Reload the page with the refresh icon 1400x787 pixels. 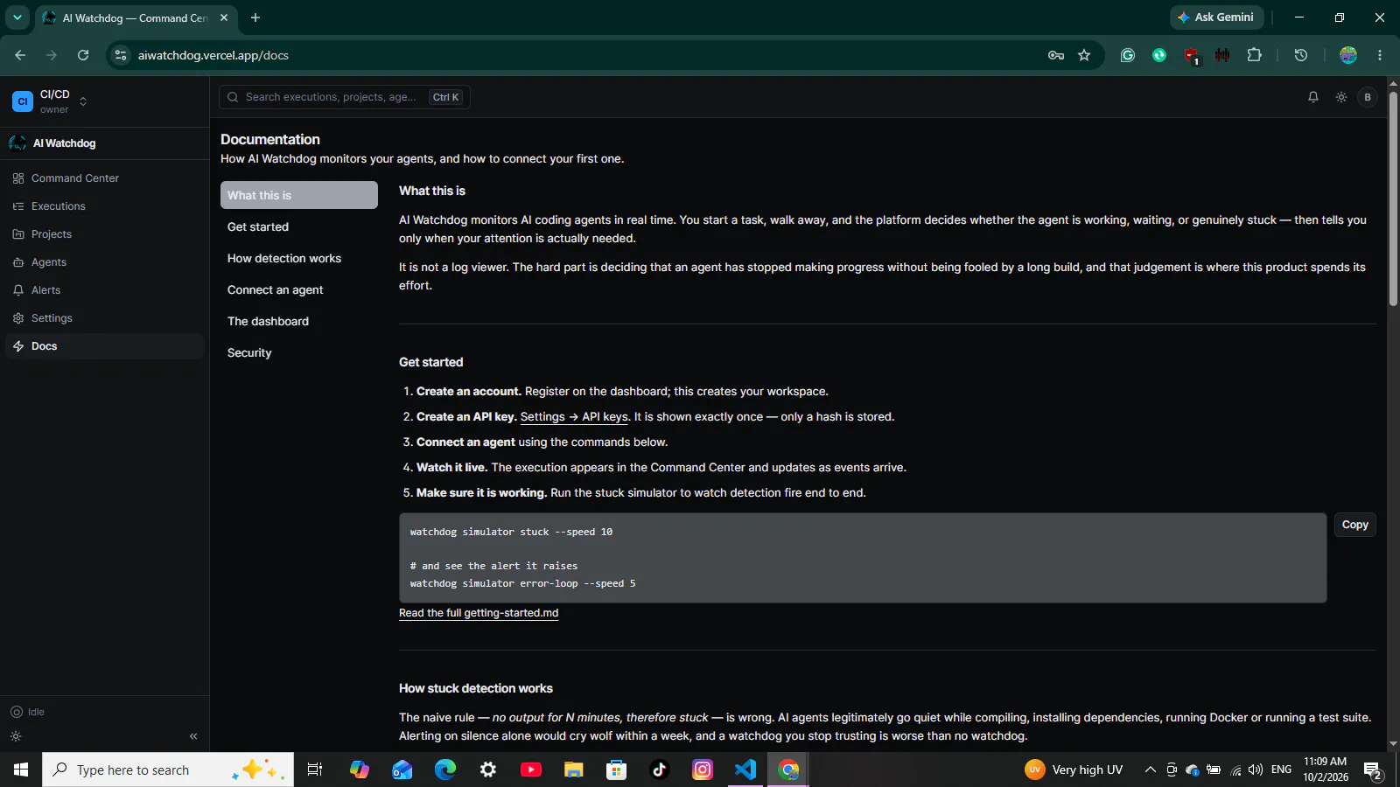(83, 55)
